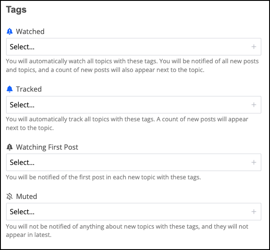The width and height of the screenshot is (270, 250).
Task: Click the Watched bell icon
Action: point(10,31)
